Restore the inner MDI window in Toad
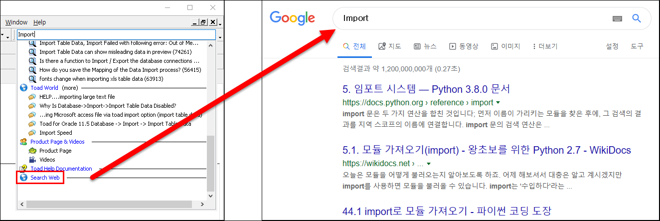This screenshot has width=660, height=221. (203, 22)
